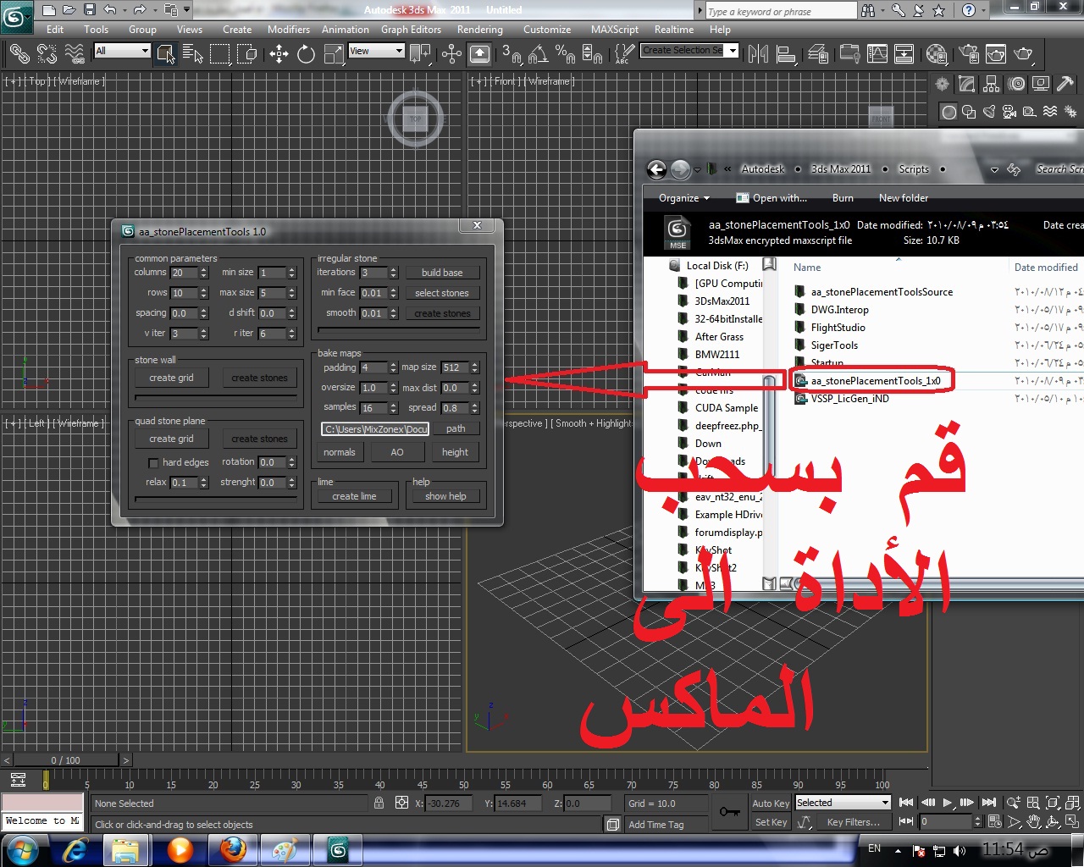The image size is (1084, 867).
Task: Toggle the Angle Snap icon
Action: tap(538, 54)
